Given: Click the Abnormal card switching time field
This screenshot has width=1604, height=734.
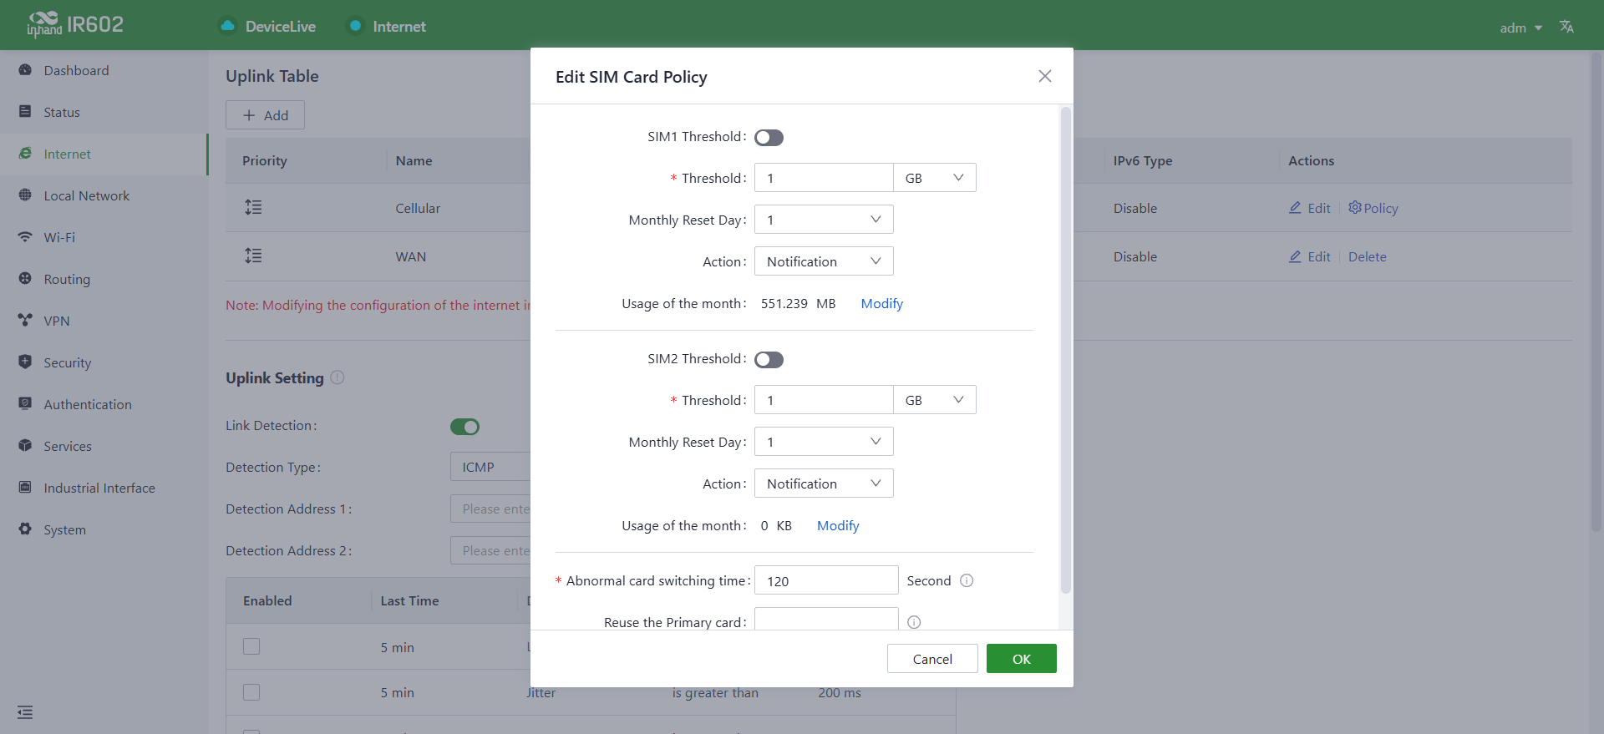Looking at the screenshot, I should (x=826, y=580).
